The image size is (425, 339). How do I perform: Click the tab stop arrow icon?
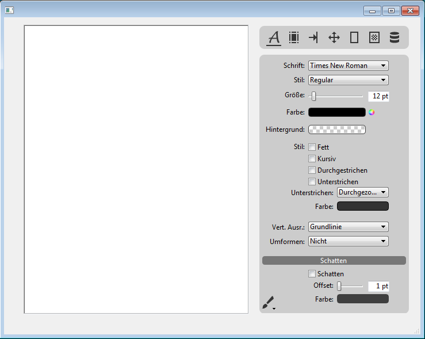click(313, 37)
